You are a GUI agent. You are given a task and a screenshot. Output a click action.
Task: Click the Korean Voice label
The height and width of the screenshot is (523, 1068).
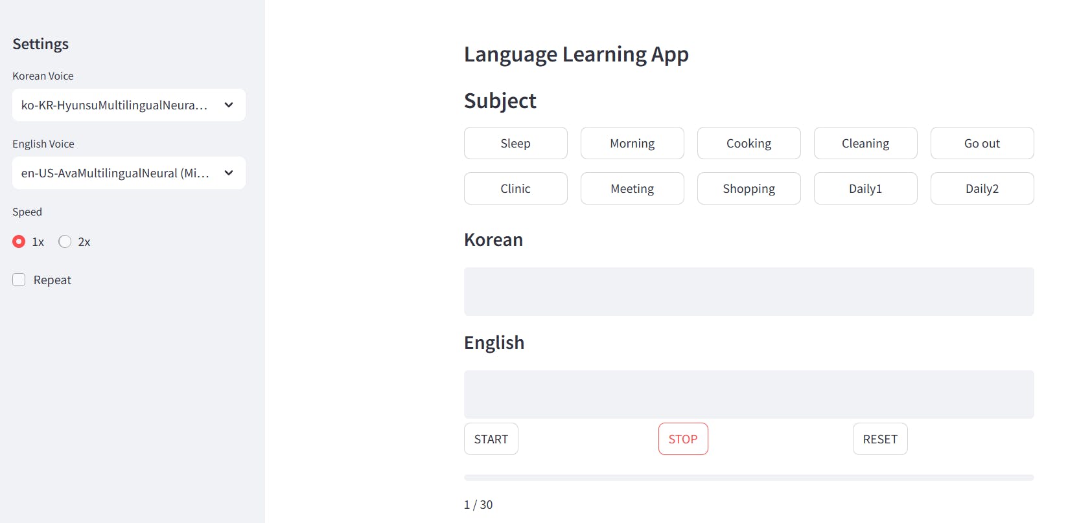coord(43,76)
